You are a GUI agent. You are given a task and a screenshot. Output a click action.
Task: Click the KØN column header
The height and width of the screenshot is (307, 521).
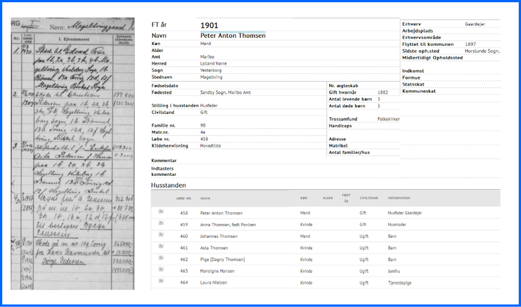[304, 198]
